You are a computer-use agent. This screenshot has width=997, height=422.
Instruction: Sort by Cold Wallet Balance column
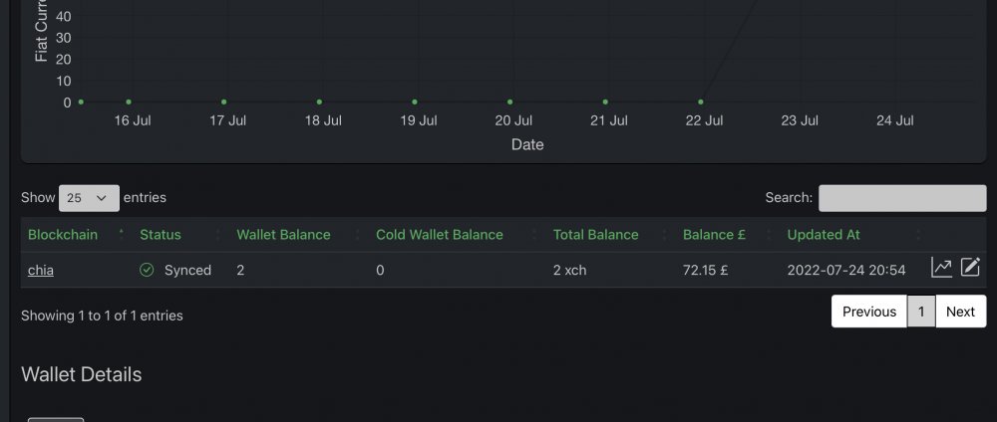coord(440,235)
